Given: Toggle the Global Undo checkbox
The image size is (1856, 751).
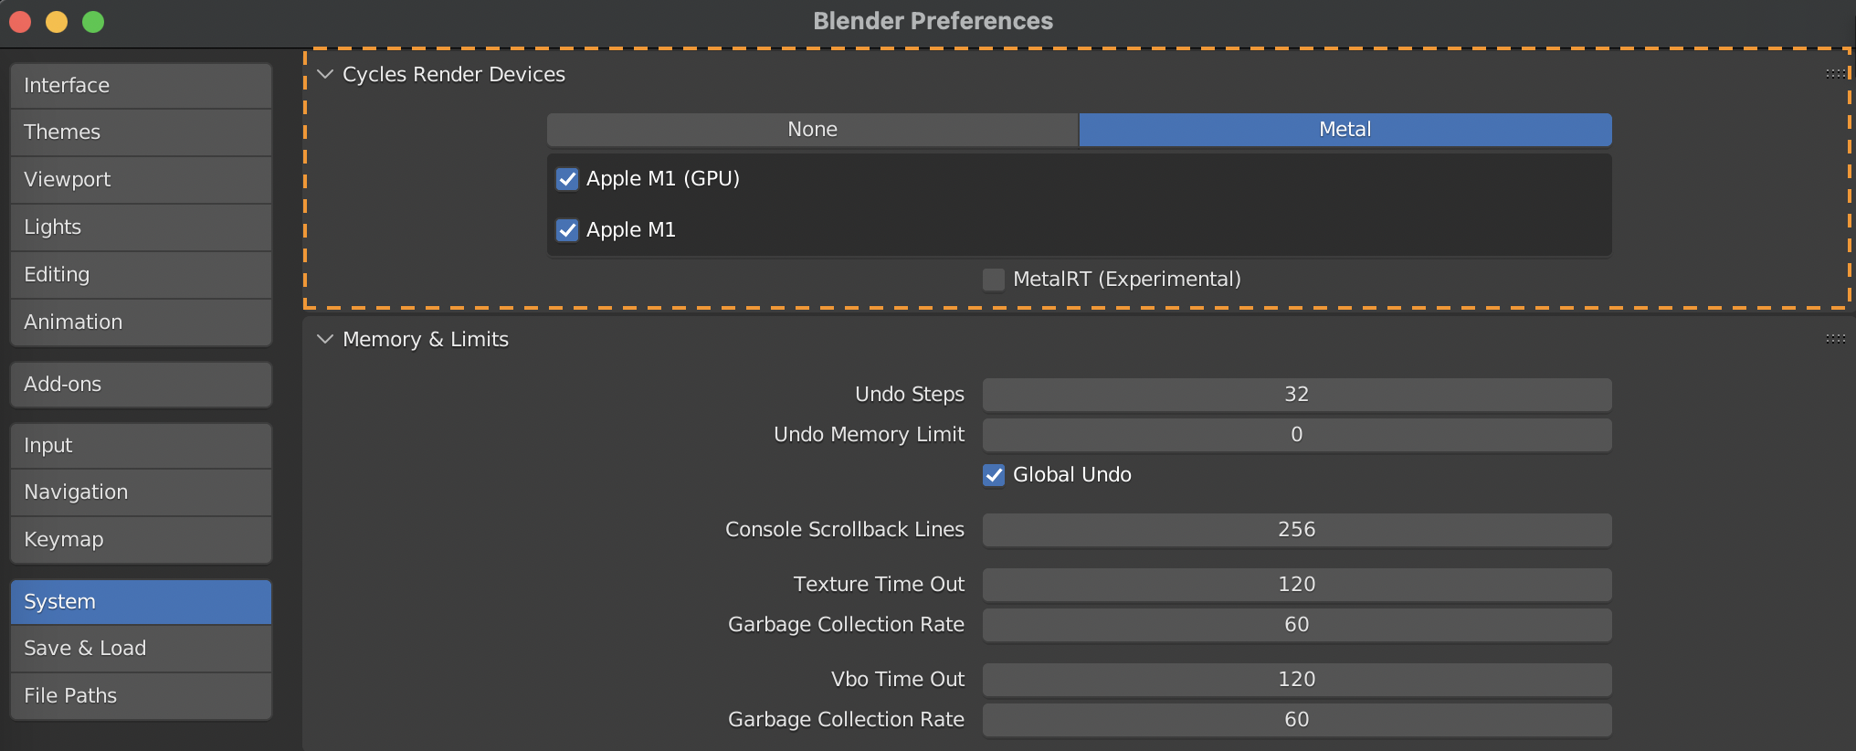Looking at the screenshot, I should point(994,475).
